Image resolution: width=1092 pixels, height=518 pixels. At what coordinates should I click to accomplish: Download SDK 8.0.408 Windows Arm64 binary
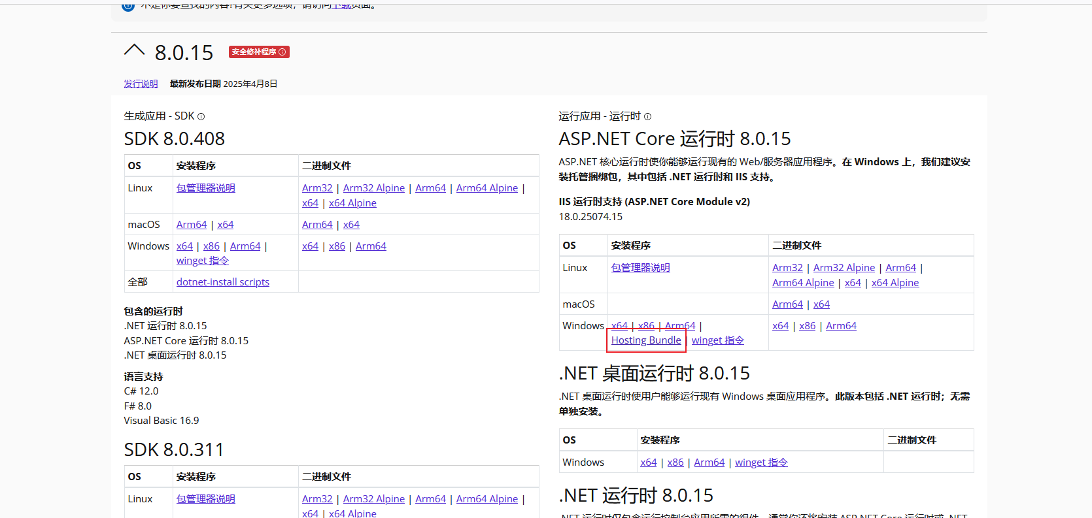coord(371,246)
